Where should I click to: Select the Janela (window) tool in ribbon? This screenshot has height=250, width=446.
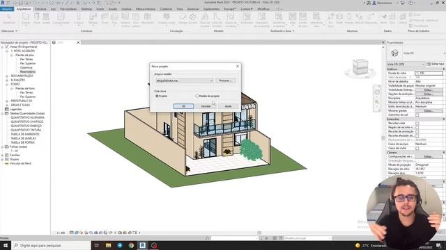click(46, 17)
